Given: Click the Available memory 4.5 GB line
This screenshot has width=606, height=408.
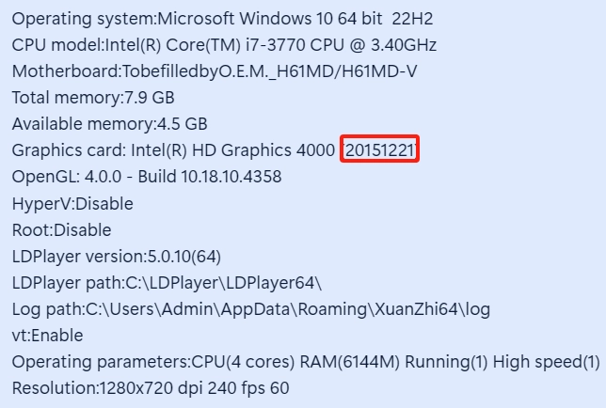Looking at the screenshot, I should [109, 123].
